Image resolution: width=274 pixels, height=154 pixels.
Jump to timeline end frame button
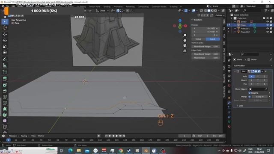pos(124,136)
